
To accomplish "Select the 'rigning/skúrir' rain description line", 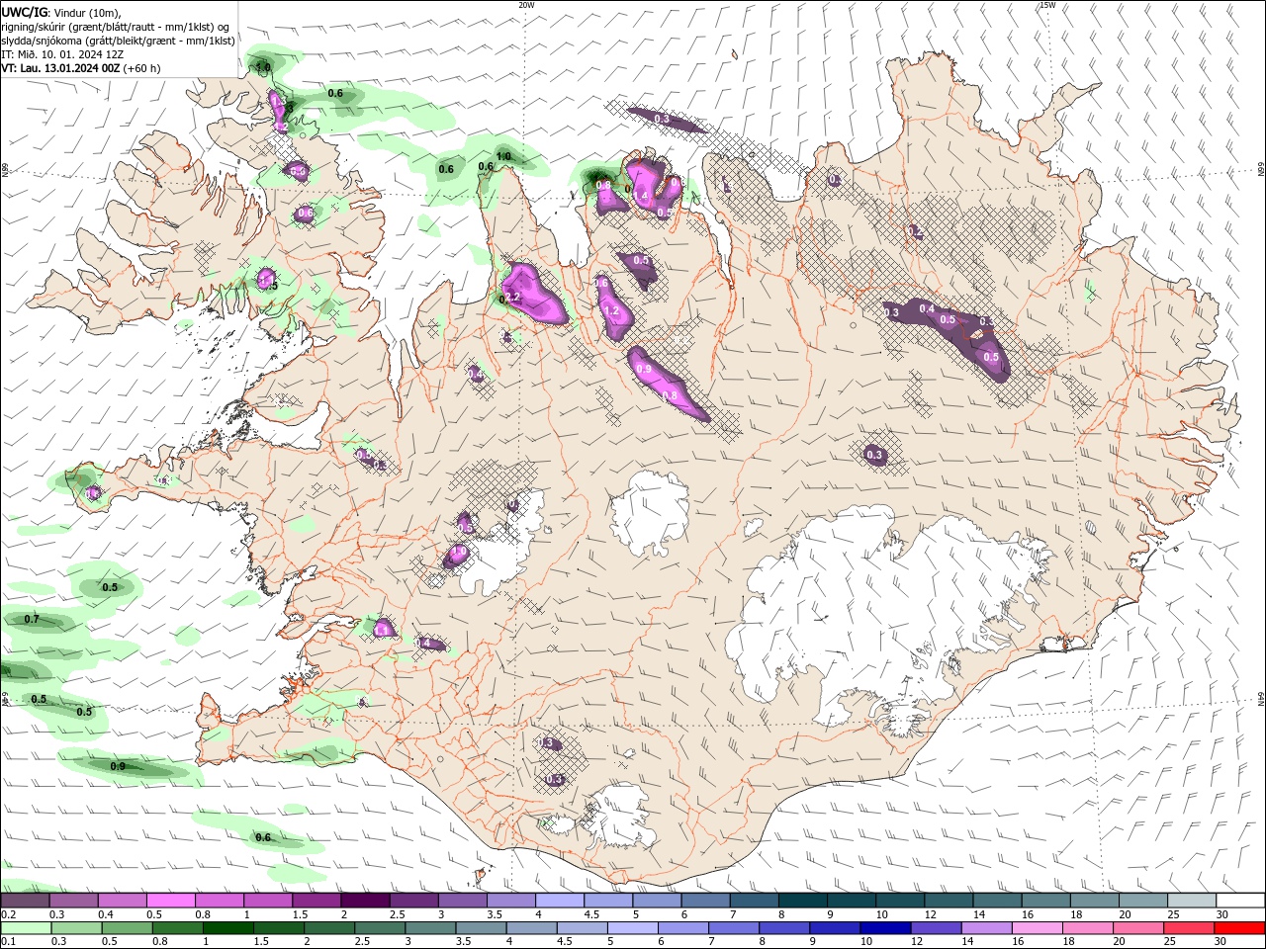I will (x=116, y=27).
